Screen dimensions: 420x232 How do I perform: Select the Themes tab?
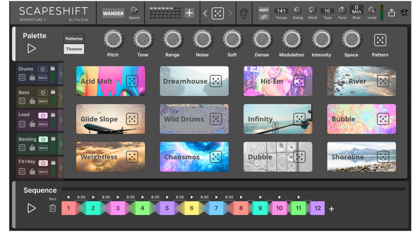pyautogui.click(x=74, y=49)
